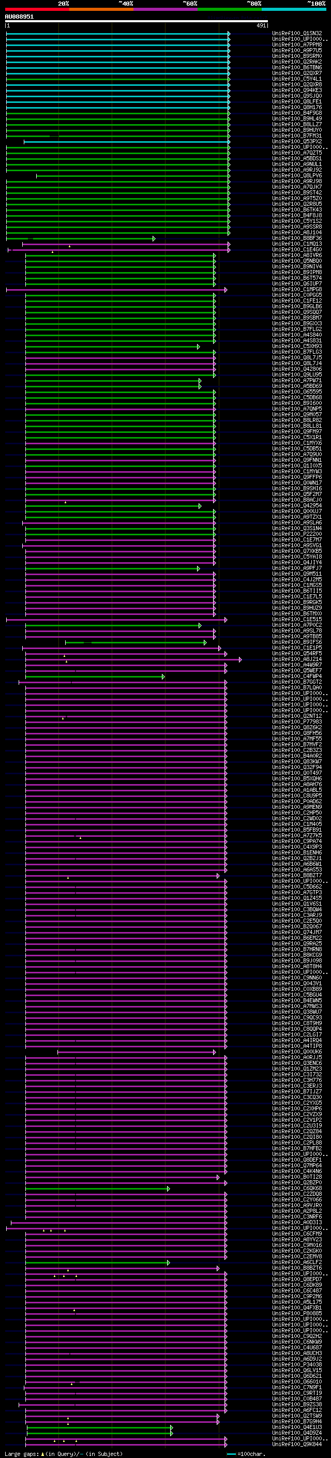Screen dimensions: 331x1458
Task: Click the Large gaps legend text
Action: (x=22, y=1454)
